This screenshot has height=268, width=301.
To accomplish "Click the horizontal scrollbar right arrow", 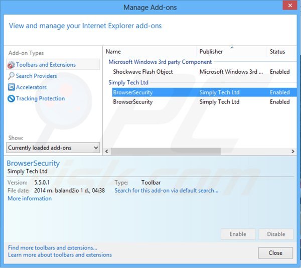I will (x=293, y=151).
